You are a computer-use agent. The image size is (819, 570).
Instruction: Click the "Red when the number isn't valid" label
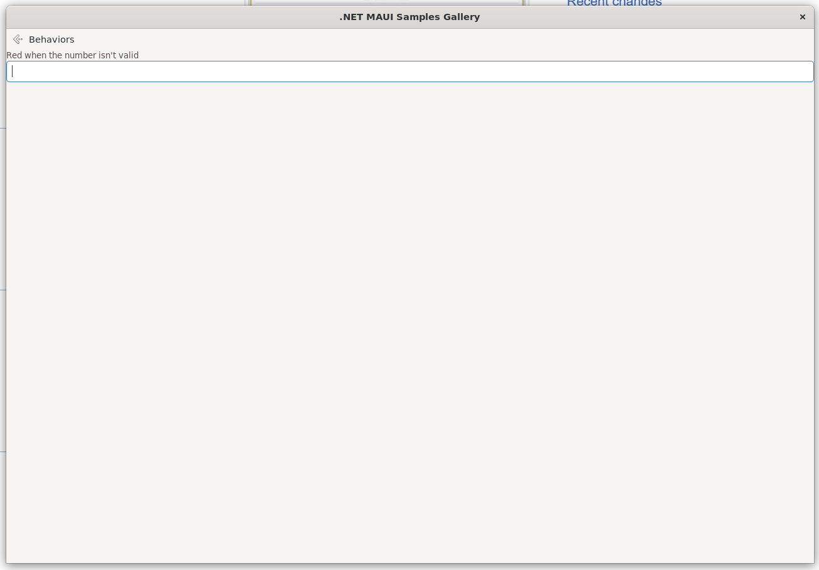click(x=73, y=55)
